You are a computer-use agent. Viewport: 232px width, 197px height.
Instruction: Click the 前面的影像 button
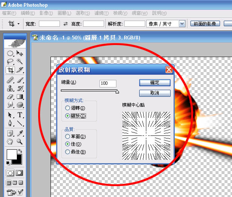coord(205,24)
